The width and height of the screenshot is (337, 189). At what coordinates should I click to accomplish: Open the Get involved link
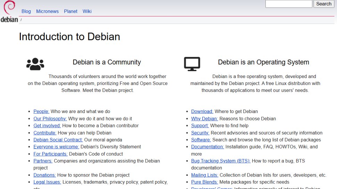click(x=47, y=126)
